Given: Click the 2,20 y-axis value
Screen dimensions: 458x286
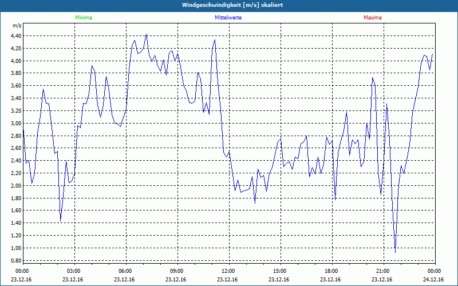Looking at the screenshot, I should [17, 173].
